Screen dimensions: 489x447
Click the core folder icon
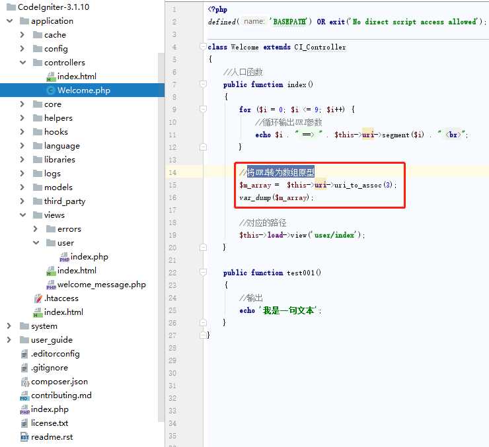38,104
